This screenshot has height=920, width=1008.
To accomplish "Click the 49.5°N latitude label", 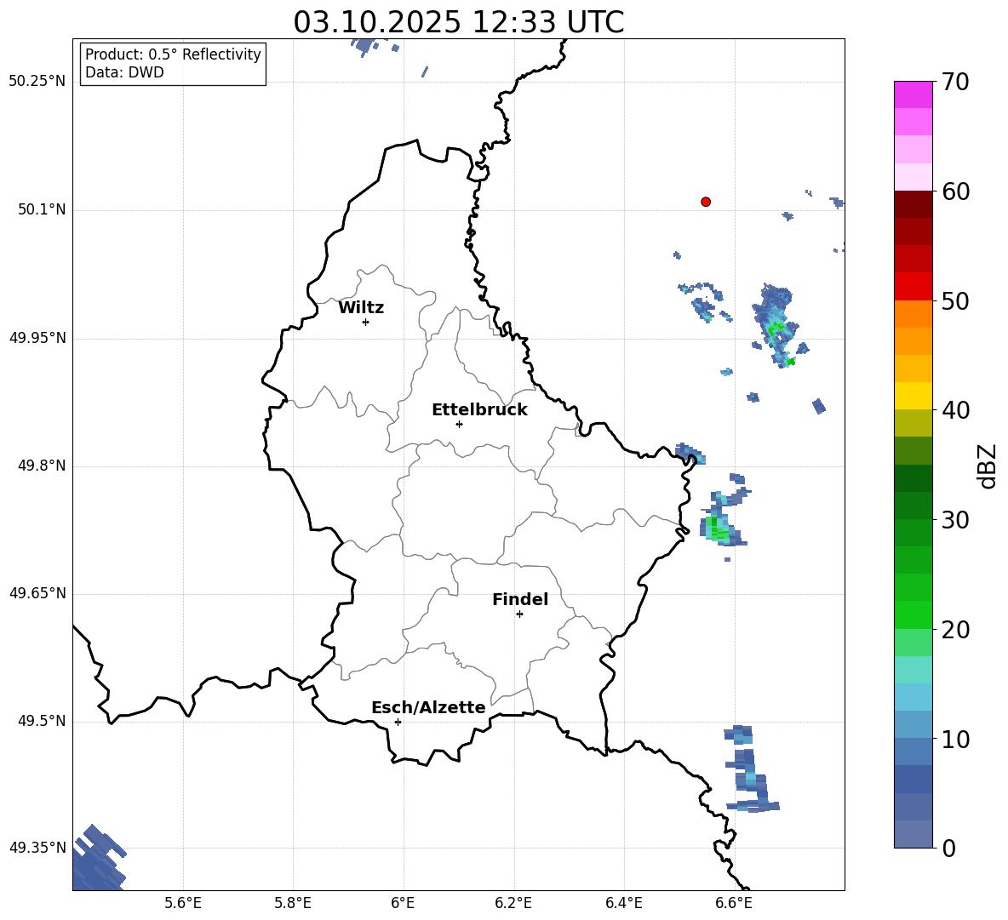I will (x=43, y=722).
